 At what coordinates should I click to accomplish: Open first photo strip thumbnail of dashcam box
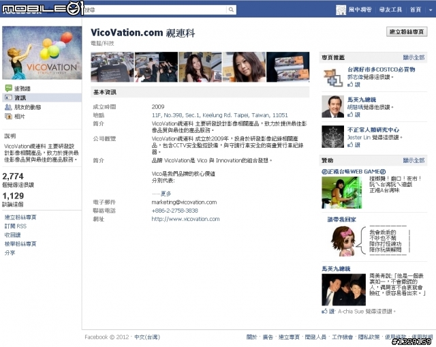click(112, 67)
